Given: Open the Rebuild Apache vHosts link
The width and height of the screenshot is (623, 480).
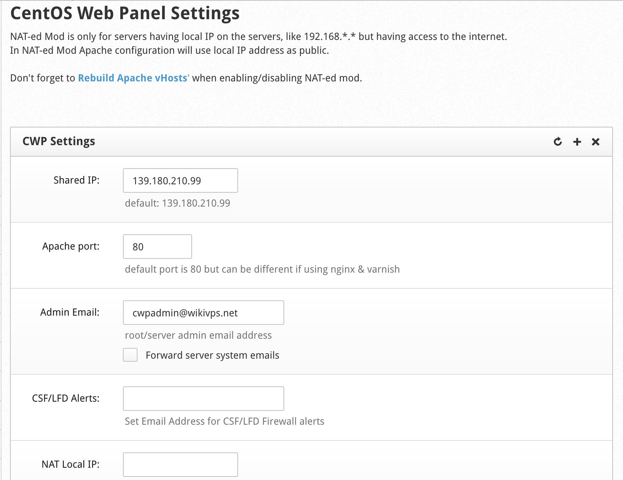Looking at the screenshot, I should (134, 78).
